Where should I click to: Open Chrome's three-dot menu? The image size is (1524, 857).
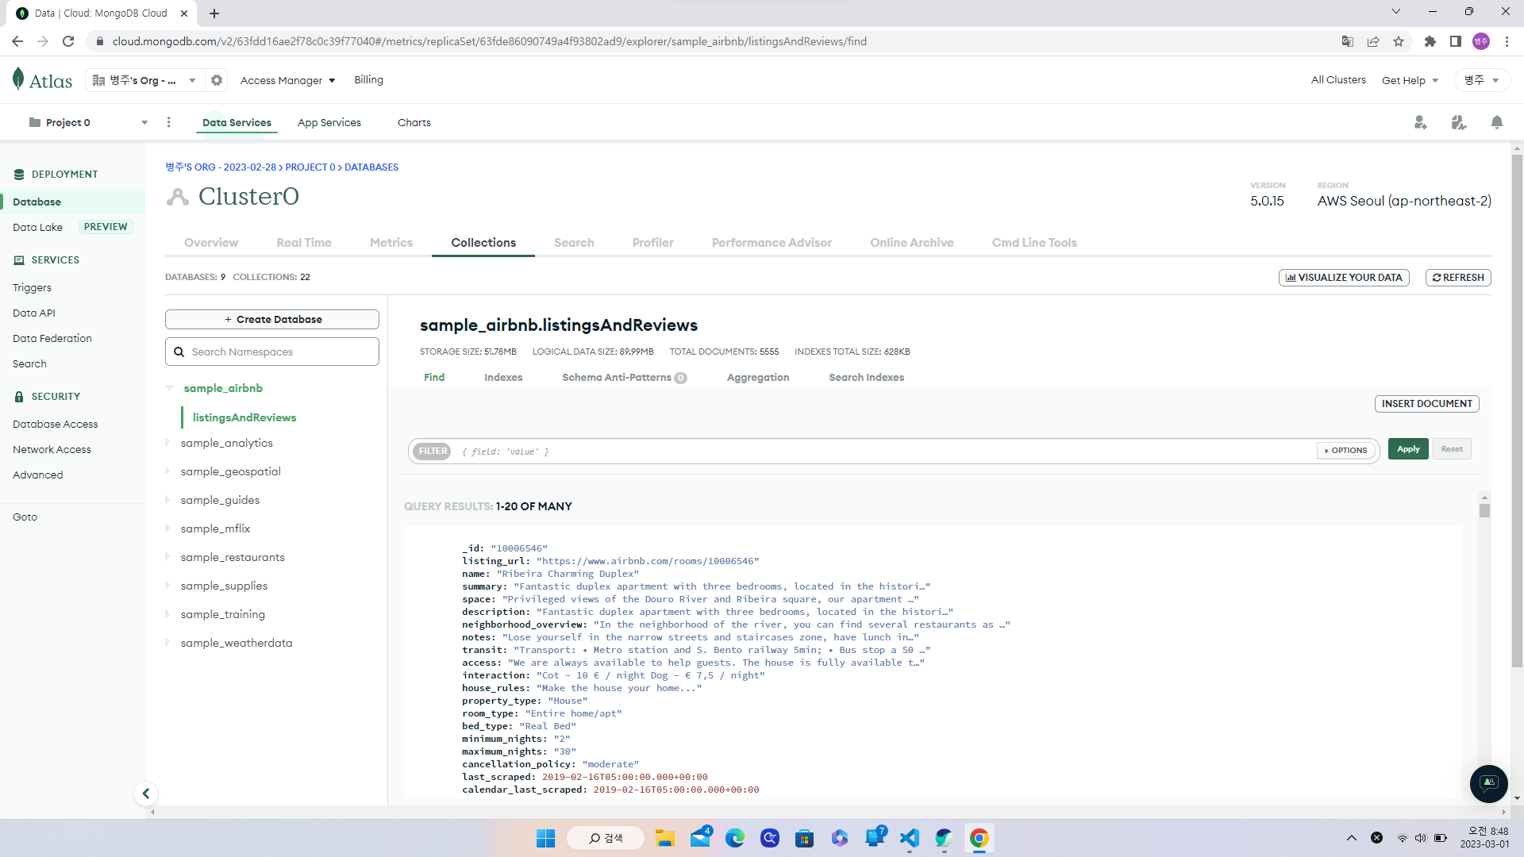1507,41
